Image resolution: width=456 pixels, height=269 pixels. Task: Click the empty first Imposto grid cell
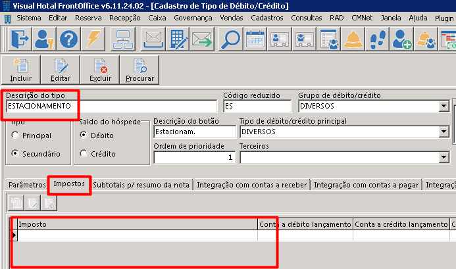[x=138, y=235]
